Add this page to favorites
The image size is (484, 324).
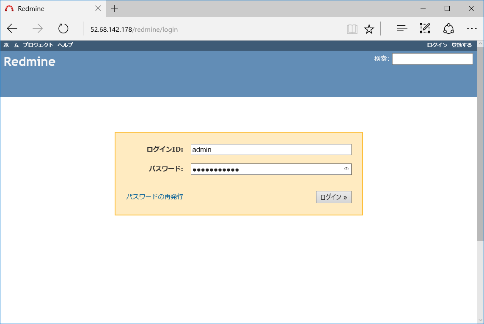pyautogui.click(x=369, y=28)
